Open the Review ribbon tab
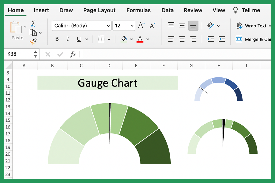The height and width of the screenshot is (183, 275). pyautogui.click(x=193, y=10)
